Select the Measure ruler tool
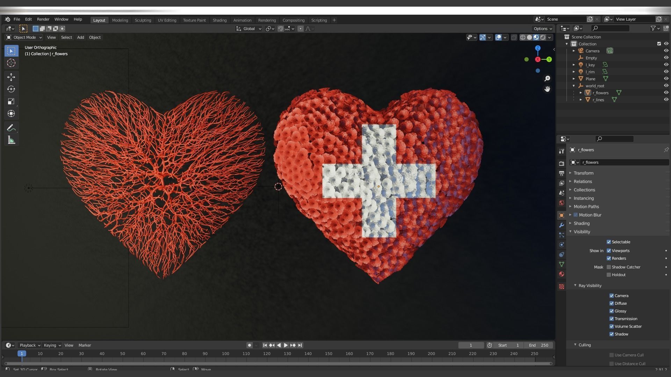The width and height of the screenshot is (671, 377). click(11, 140)
